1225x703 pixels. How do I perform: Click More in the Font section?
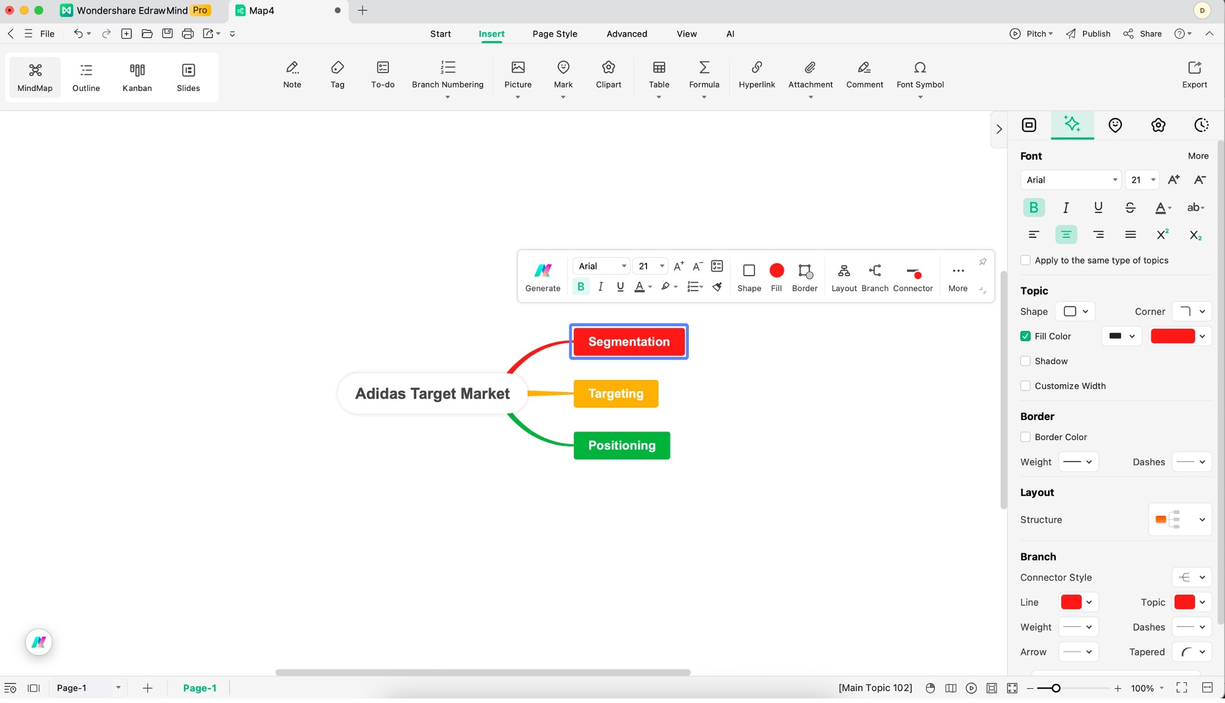click(1198, 156)
